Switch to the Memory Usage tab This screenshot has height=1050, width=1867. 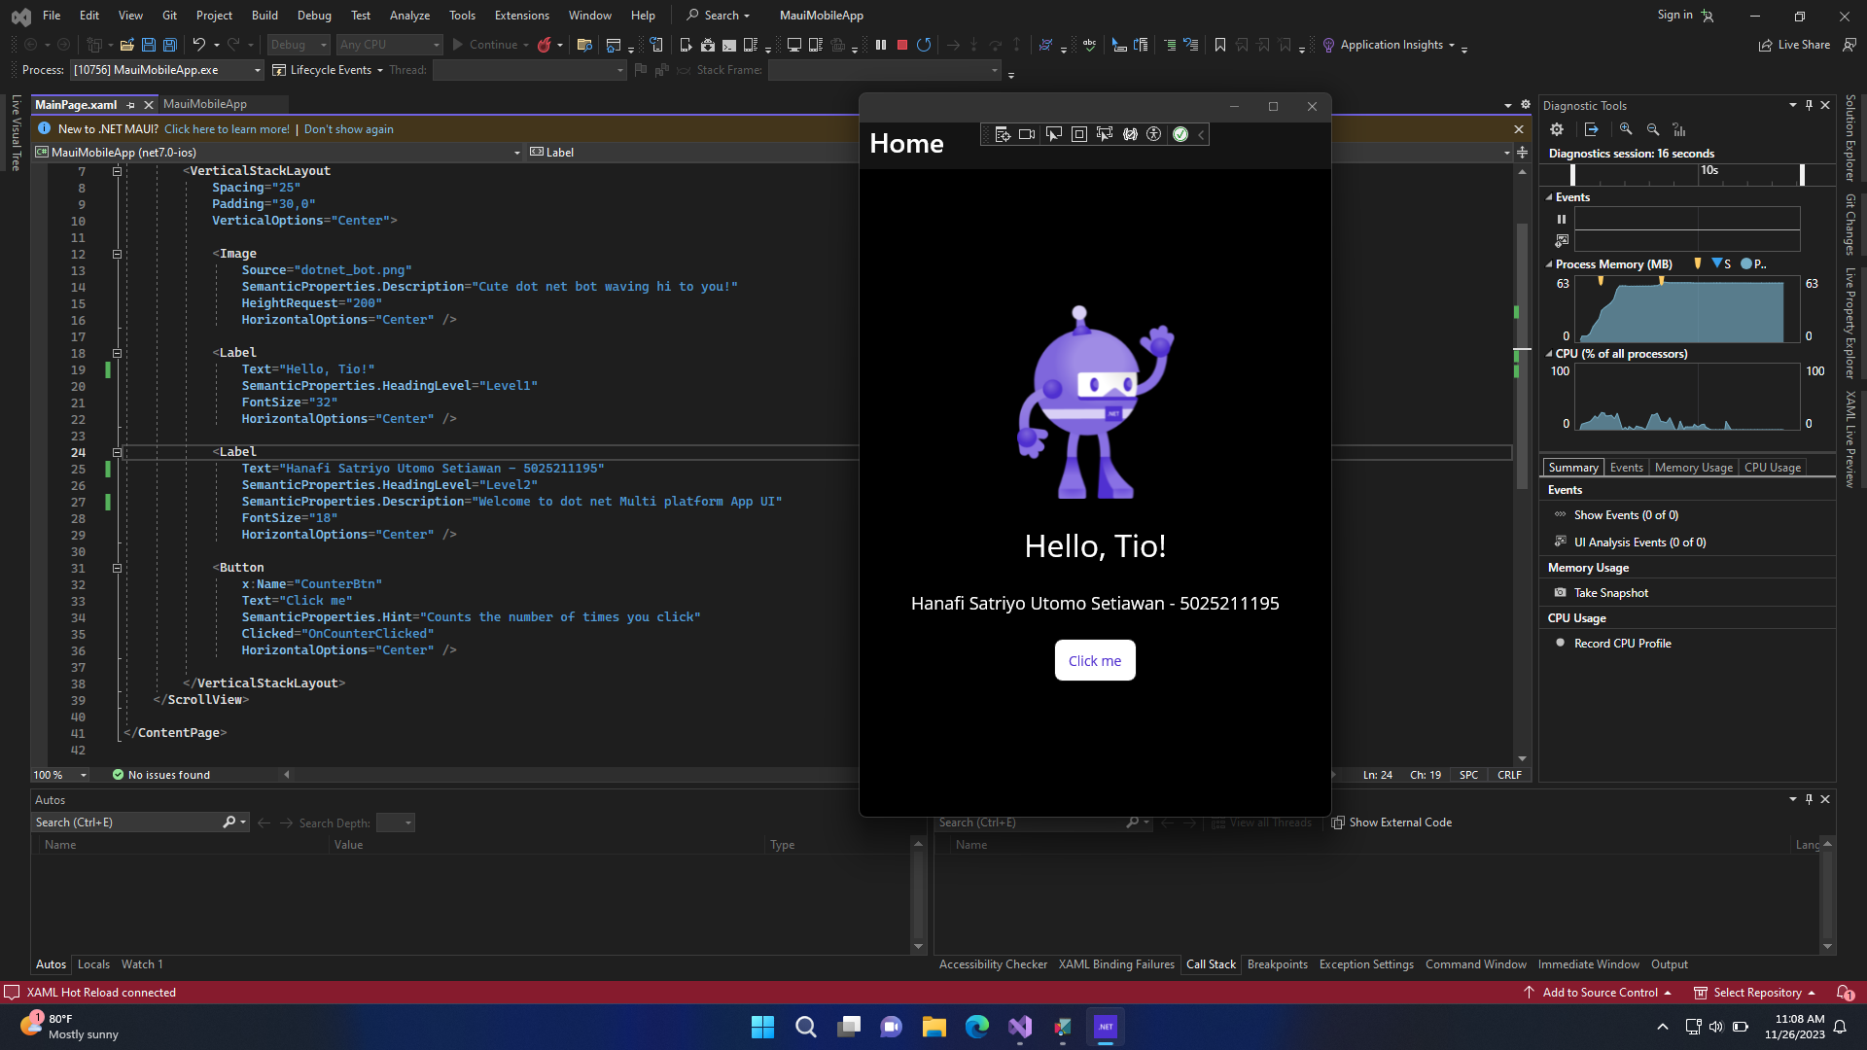click(x=1693, y=468)
